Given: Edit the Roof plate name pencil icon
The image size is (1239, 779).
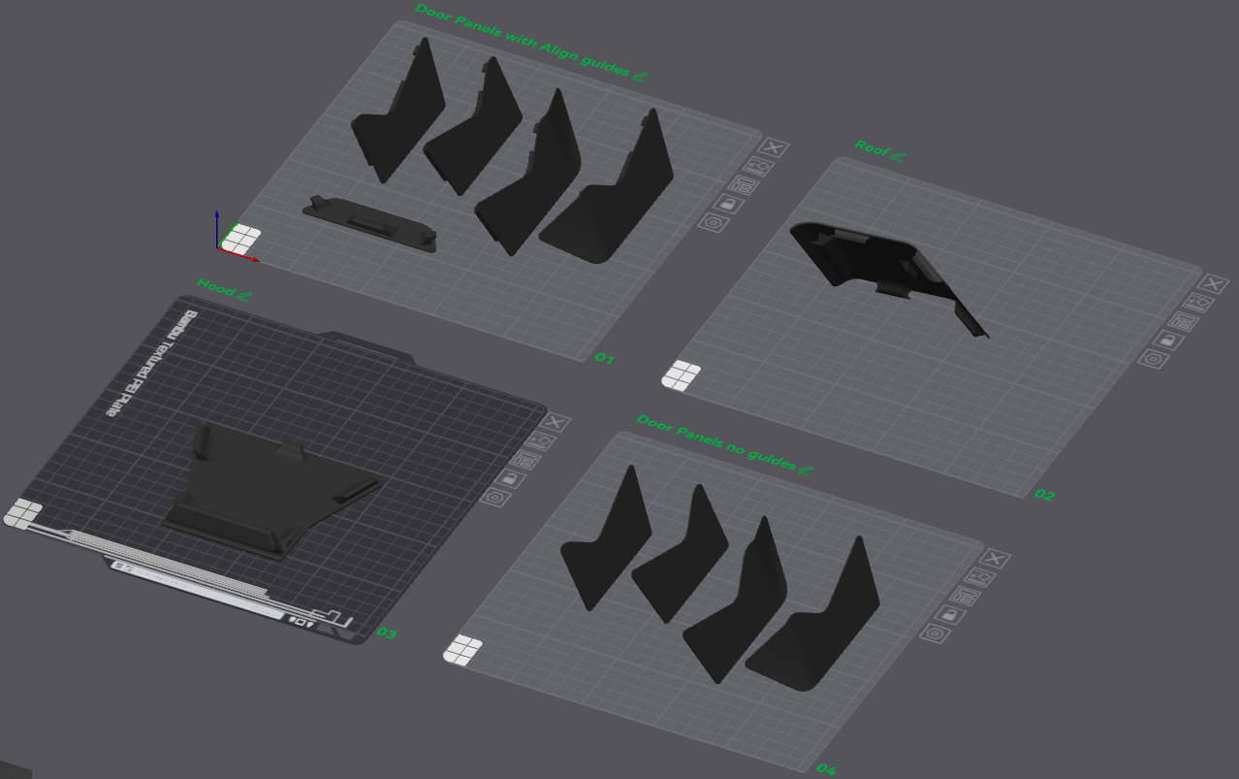Looking at the screenshot, I should click(x=899, y=155).
